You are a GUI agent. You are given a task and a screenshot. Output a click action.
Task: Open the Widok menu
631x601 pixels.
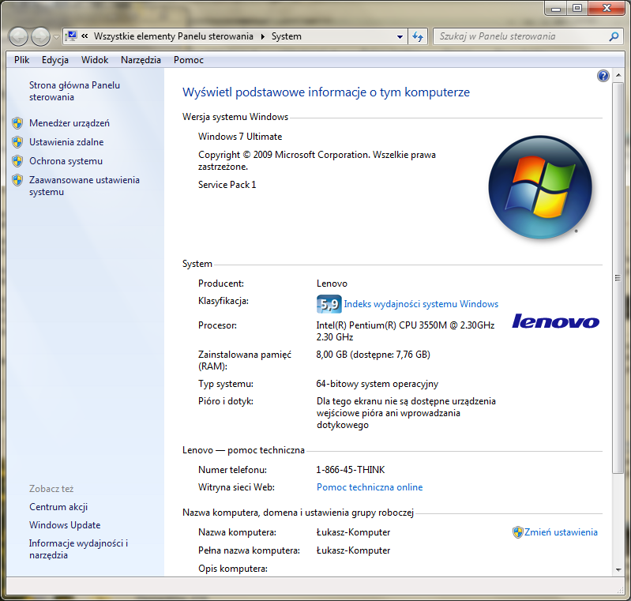click(x=95, y=60)
